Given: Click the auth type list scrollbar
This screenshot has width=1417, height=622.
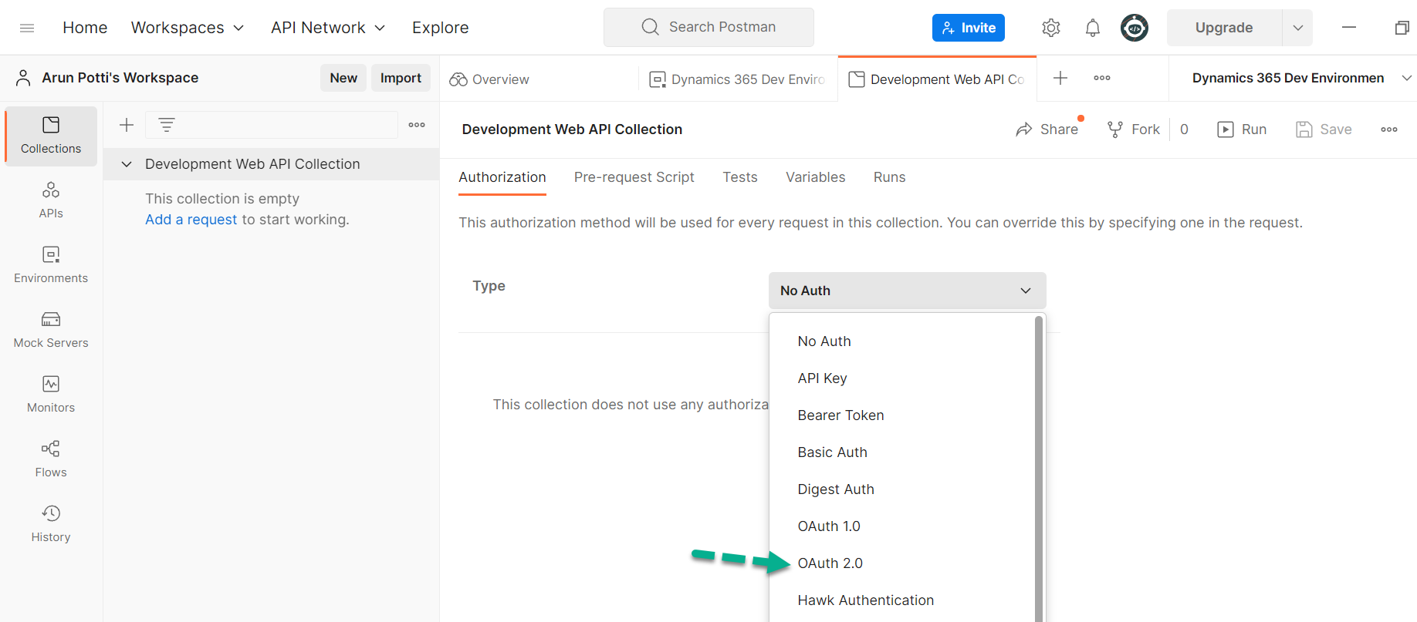Looking at the screenshot, I should pos(1039,469).
